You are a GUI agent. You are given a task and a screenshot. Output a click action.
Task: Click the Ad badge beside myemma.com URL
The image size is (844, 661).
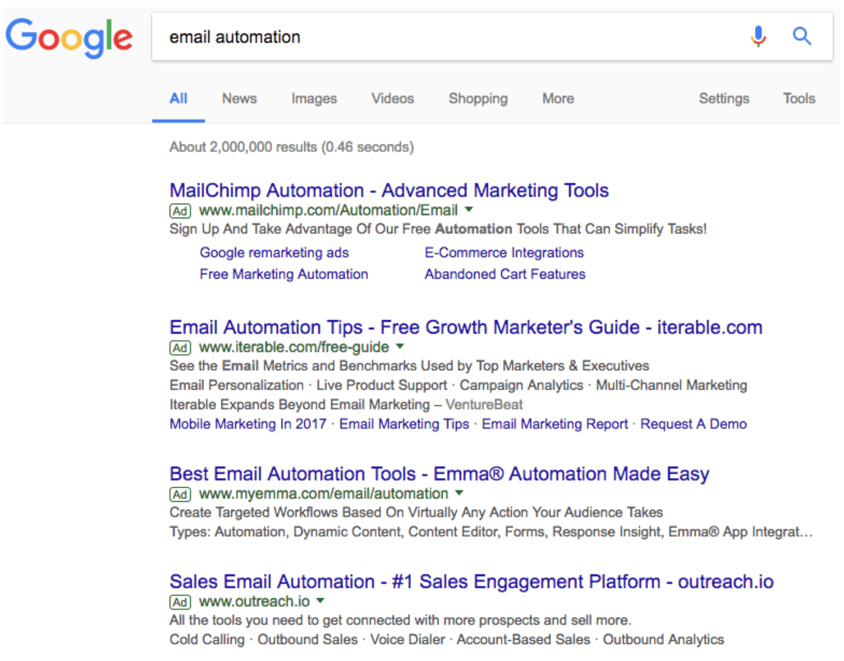click(180, 495)
